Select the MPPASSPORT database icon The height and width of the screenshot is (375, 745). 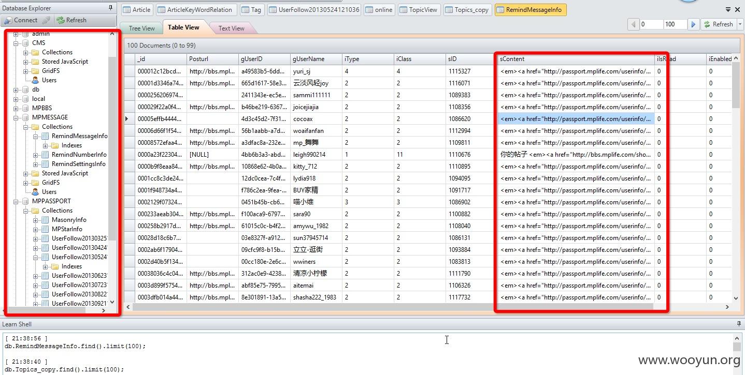(x=25, y=201)
